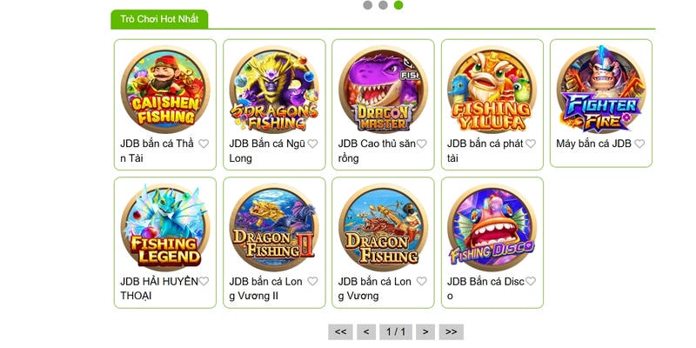Select the Trò Chơi Hot Nhất tab
This screenshot has height=348, width=696.
click(x=159, y=19)
